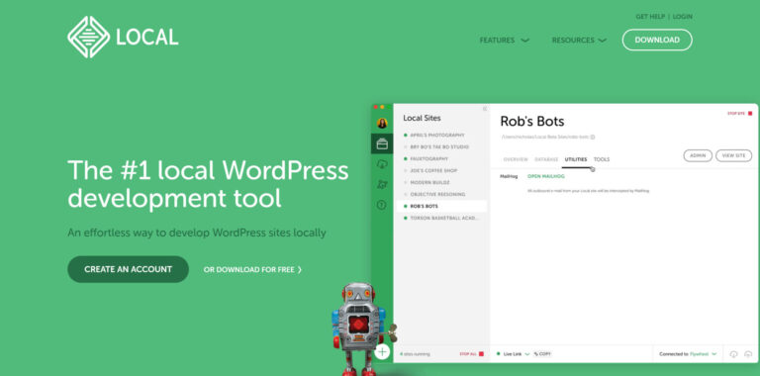Open the Login link
This screenshot has width=760, height=376.
(683, 17)
